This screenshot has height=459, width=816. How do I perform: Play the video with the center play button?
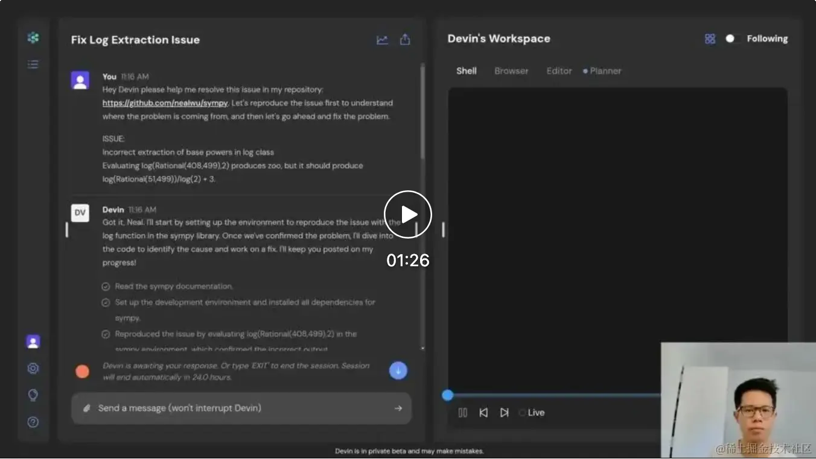pos(408,214)
